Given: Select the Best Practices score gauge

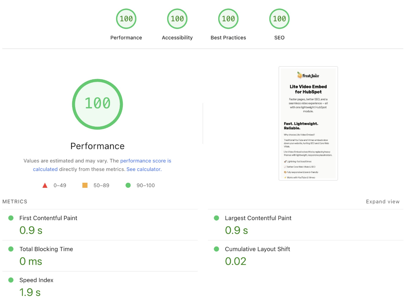Looking at the screenshot, I should (x=228, y=19).
